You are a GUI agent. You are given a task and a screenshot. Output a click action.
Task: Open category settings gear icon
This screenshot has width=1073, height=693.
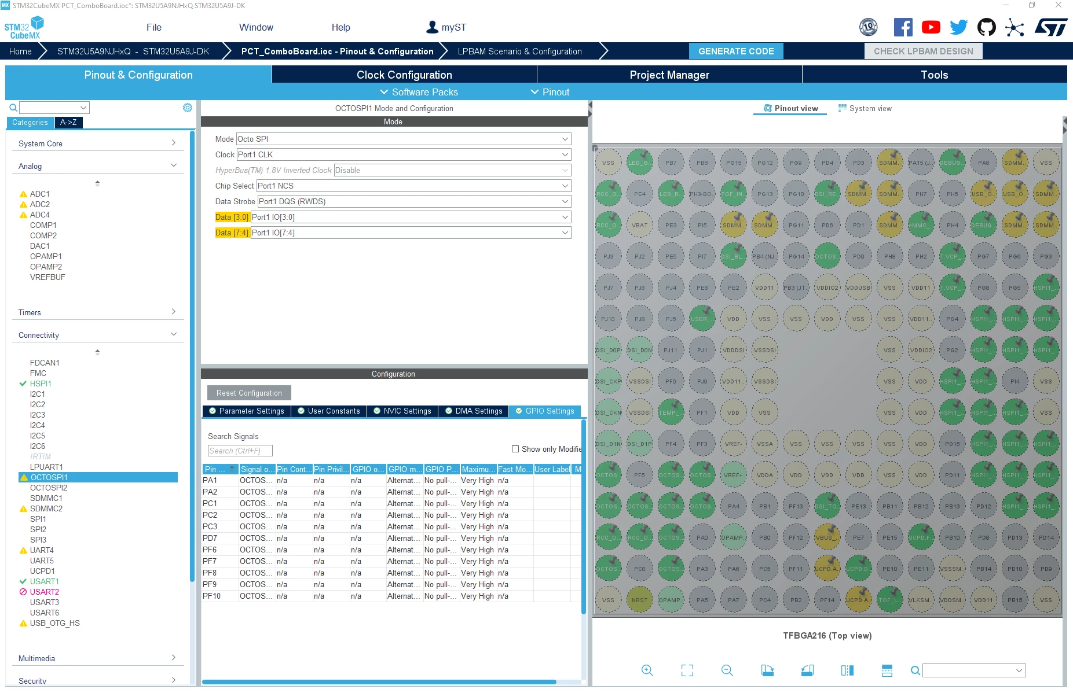pos(188,108)
